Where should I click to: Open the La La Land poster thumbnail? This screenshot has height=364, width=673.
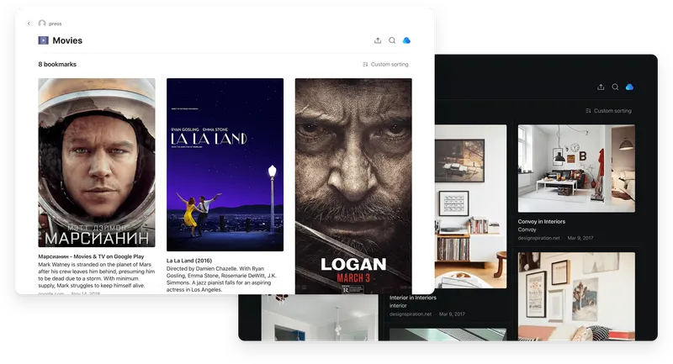click(x=225, y=165)
